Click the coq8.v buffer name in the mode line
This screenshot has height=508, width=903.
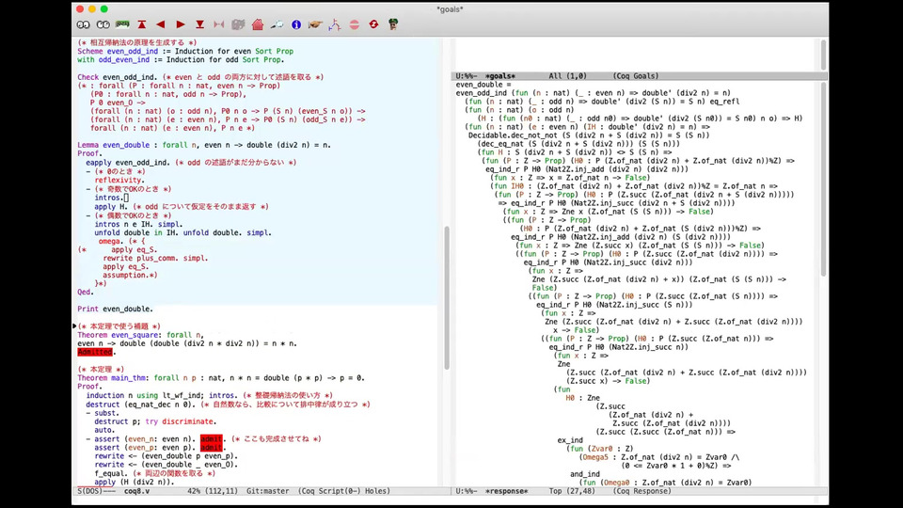tap(136, 491)
